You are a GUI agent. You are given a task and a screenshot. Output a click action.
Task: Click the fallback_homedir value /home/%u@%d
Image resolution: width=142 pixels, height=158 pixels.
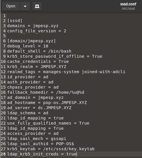click(x=70, y=92)
